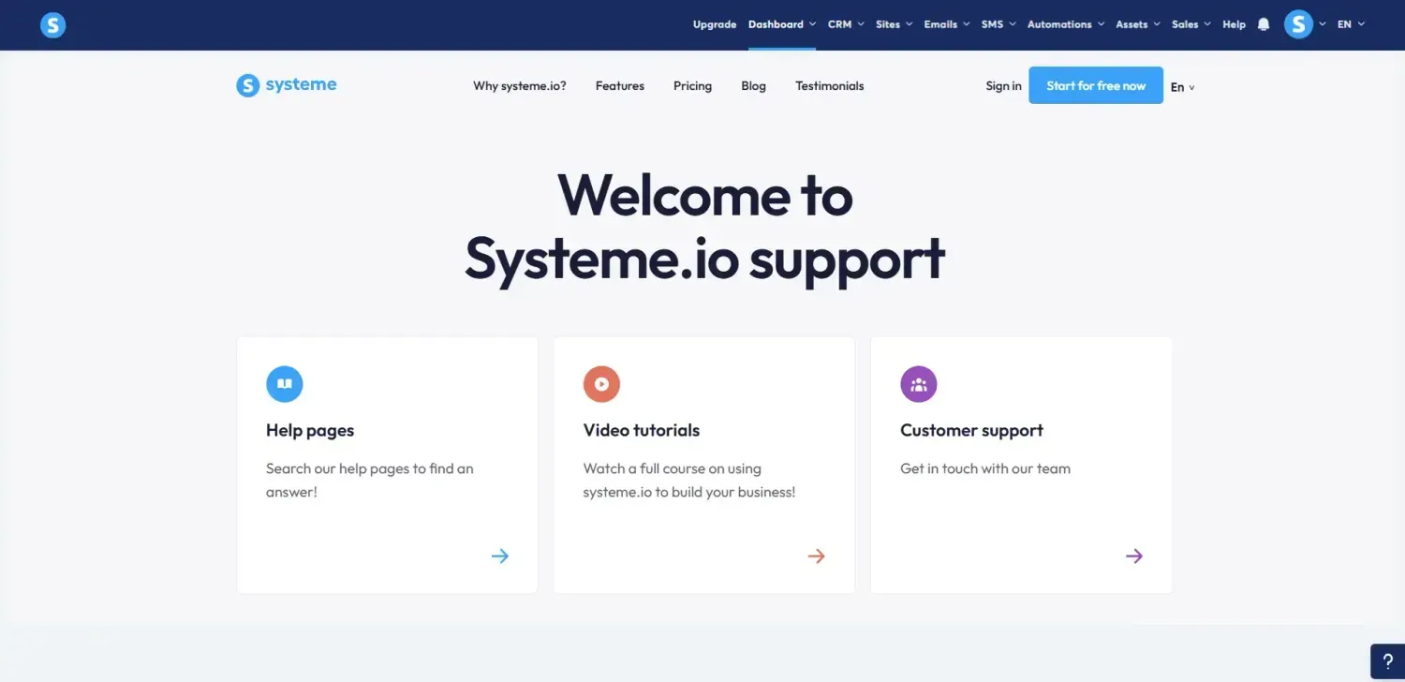The height and width of the screenshot is (682, 1405).
Task: Click the Start for free now button
Action: 1096,85
